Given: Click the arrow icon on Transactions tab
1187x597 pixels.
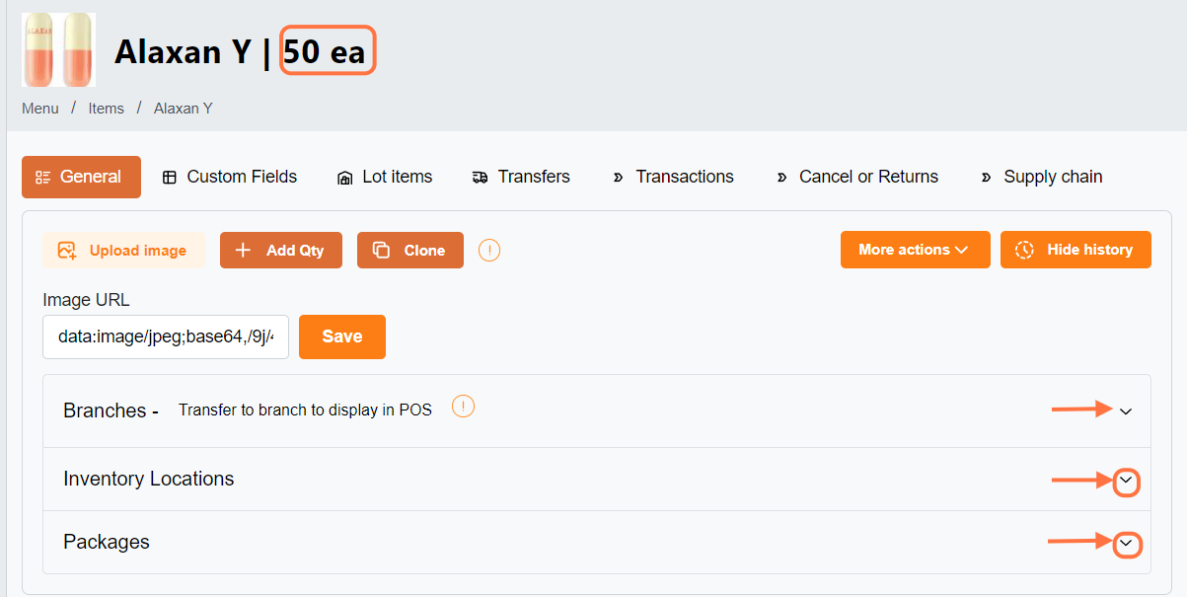Looking at the screenshot, I should coord(618,178).
